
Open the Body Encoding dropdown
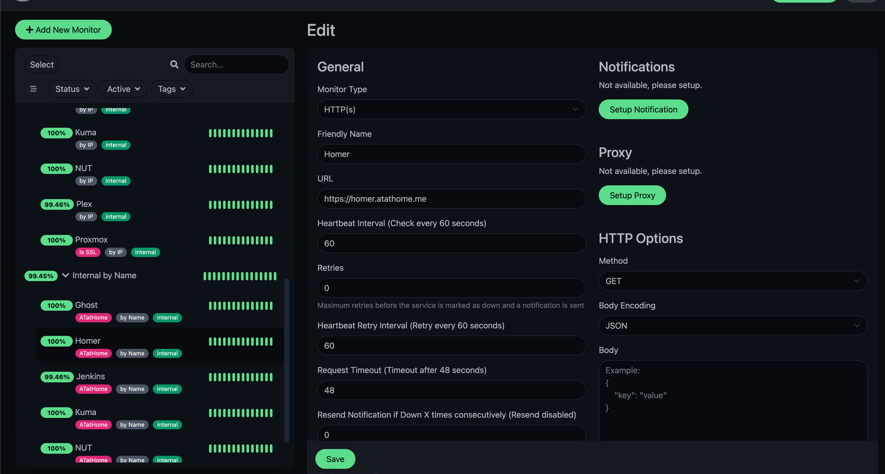[x=732, y=326]
